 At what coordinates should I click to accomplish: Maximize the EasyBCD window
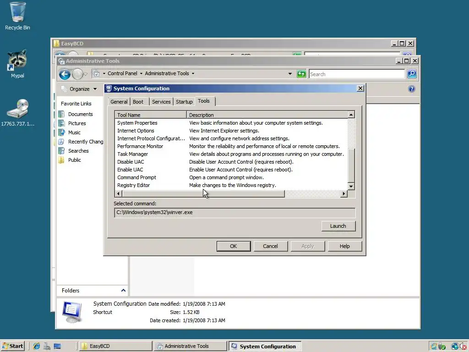(x=402, y=44)
